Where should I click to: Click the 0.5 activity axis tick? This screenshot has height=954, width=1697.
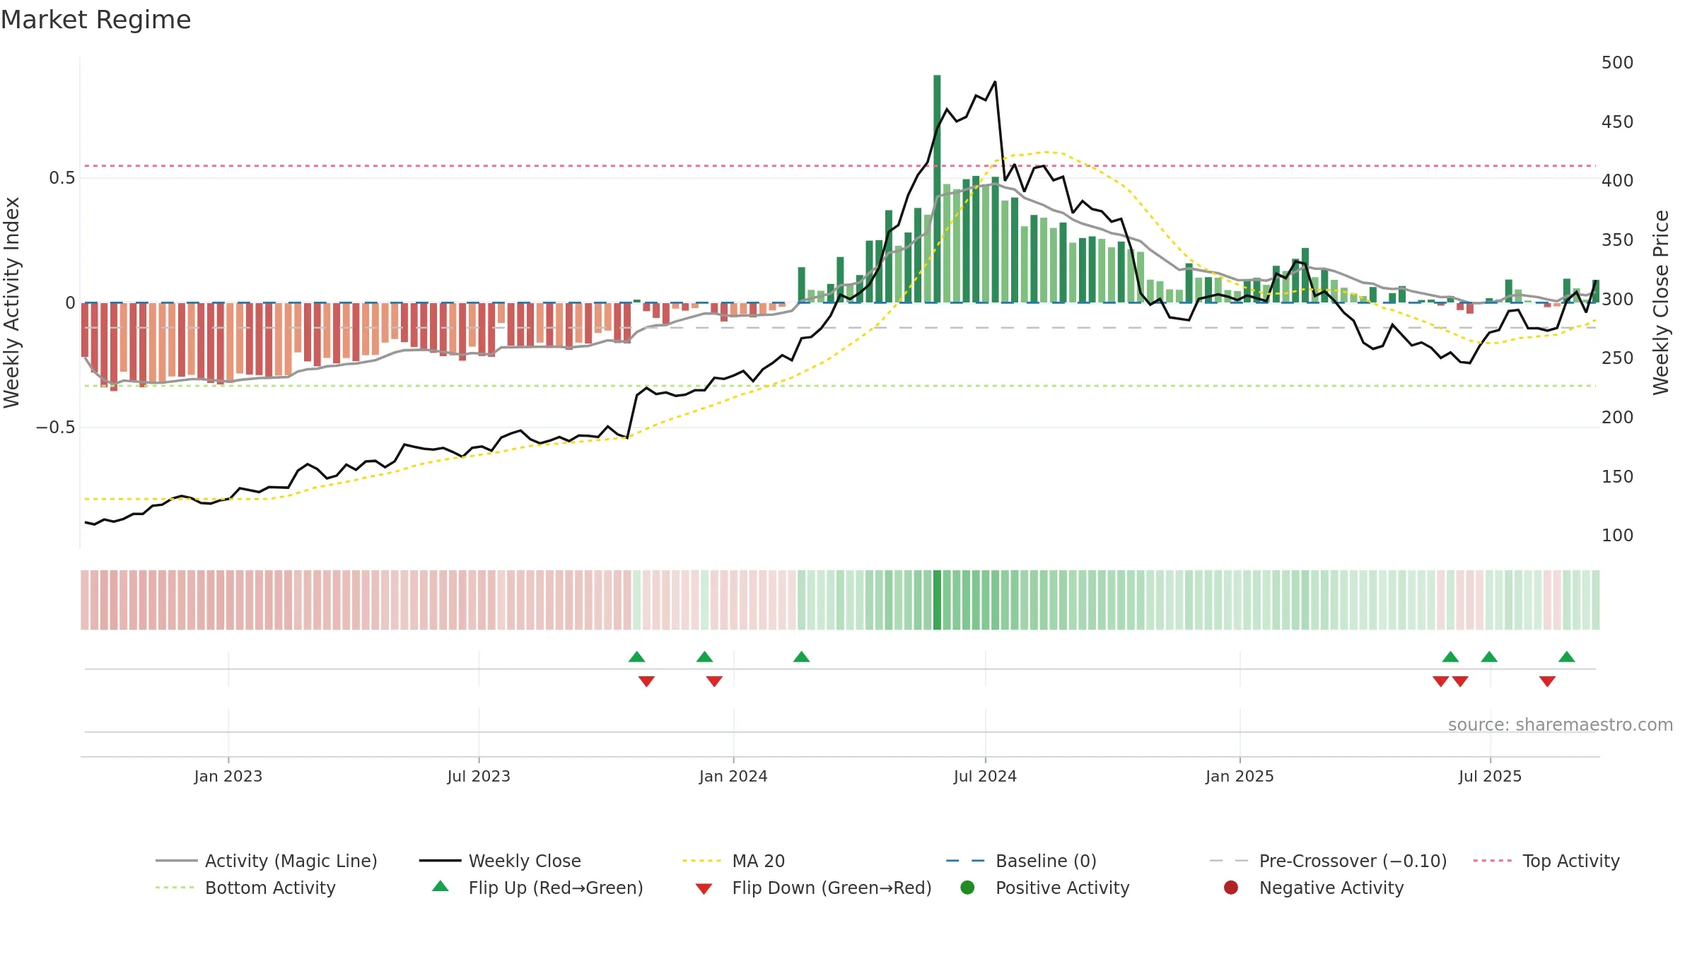coord(62,178)
